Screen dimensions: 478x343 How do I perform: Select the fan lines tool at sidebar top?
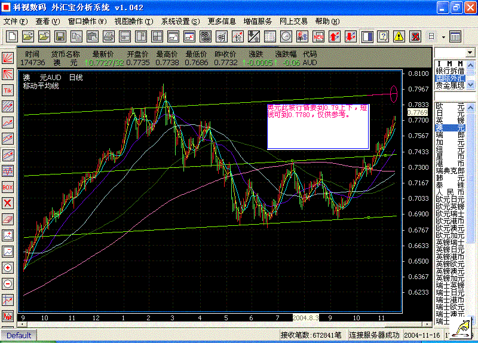(8, 58)
